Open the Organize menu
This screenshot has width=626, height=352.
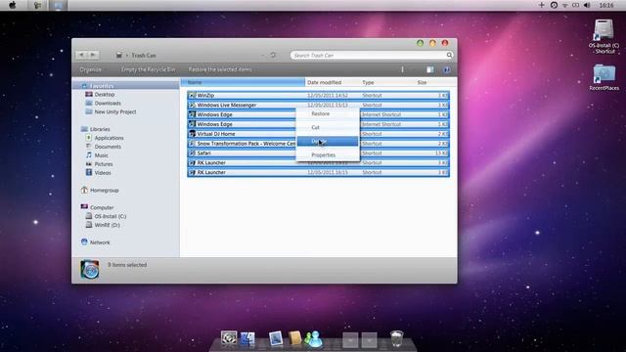click(x=91, y=69)
